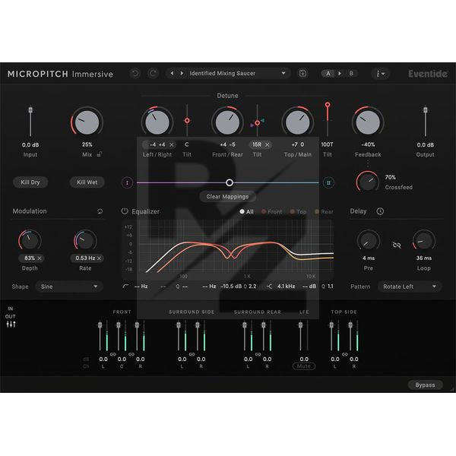Remove Left/Right mapping with X
This screenshot has height=456, width=456.
[172, 144]
